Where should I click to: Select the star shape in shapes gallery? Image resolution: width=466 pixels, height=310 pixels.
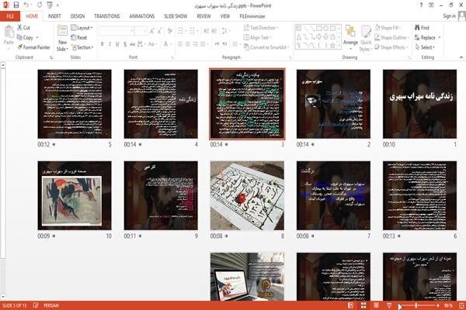pos(332,46)
